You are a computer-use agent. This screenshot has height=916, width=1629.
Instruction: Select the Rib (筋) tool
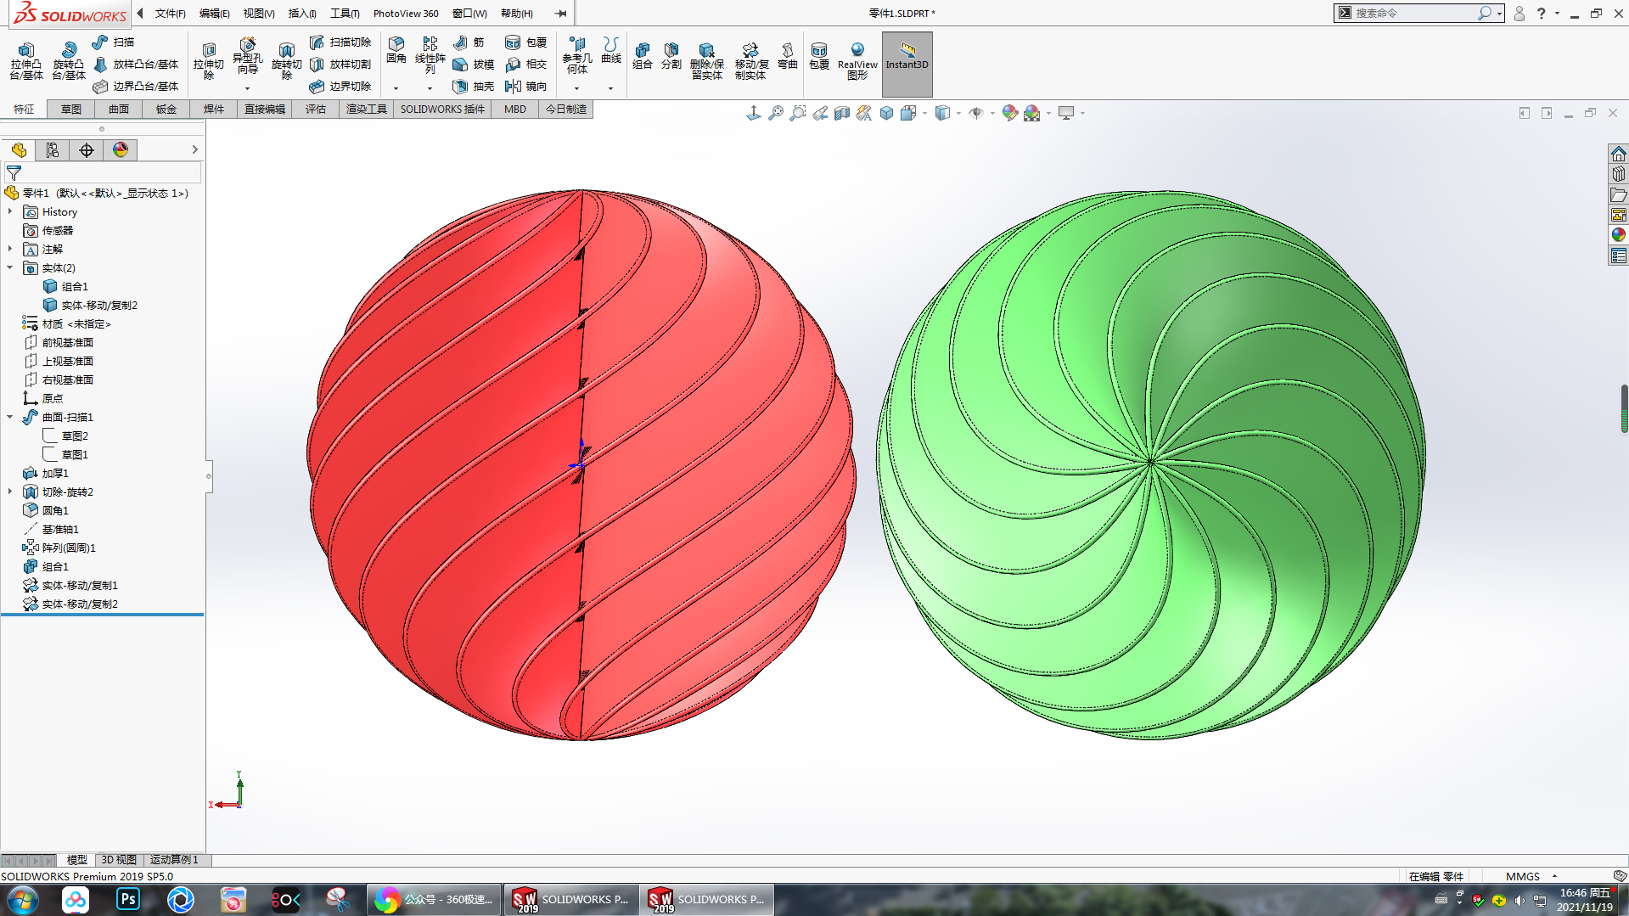coord(469,42)
